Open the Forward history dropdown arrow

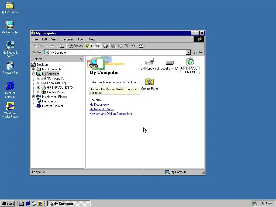click(57, 46)
